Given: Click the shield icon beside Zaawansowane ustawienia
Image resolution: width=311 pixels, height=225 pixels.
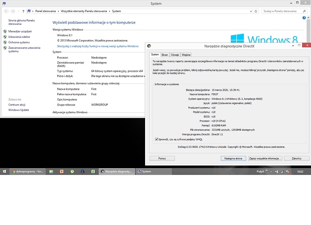Looking at the screenshot, I should click(5, 48).
